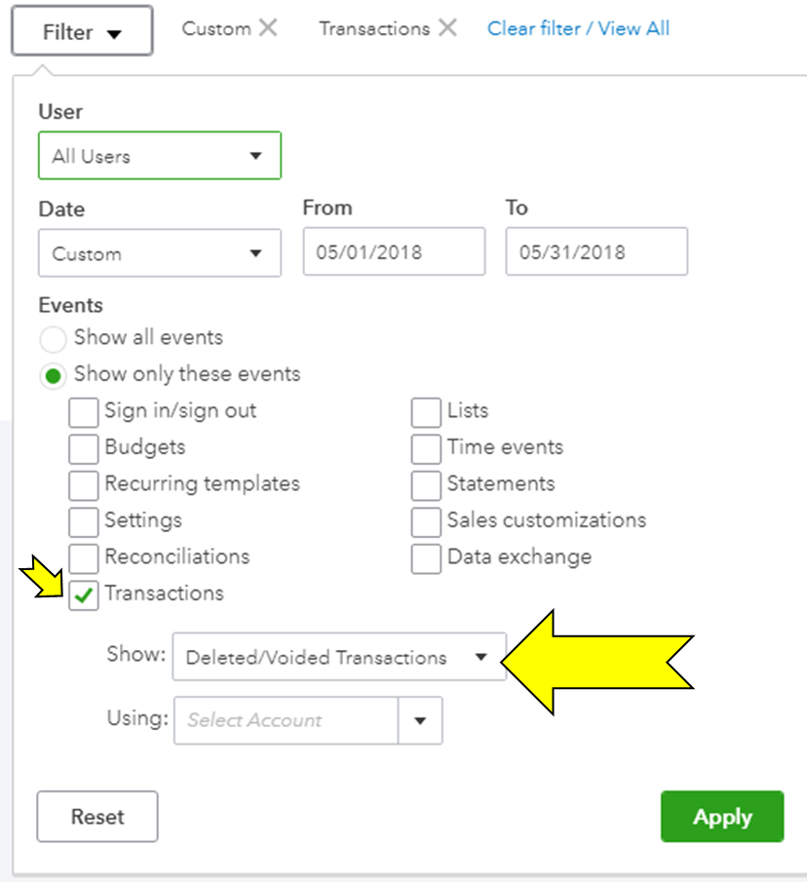Open the Date range Custom dropdown
This screenshot has width=807, height=882.
click(x=160, y=253)
